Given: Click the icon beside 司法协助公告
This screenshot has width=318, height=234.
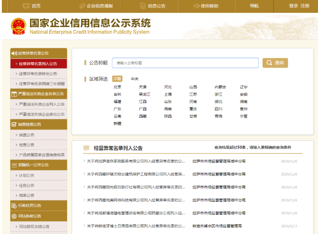Looking at the screenshot, I should [x=14, y=216].
